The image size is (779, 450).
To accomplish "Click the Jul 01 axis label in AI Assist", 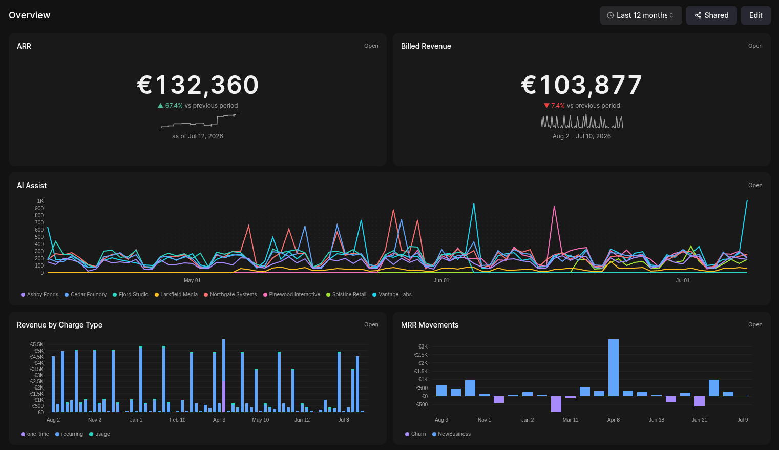I will (x=683, y=280).
